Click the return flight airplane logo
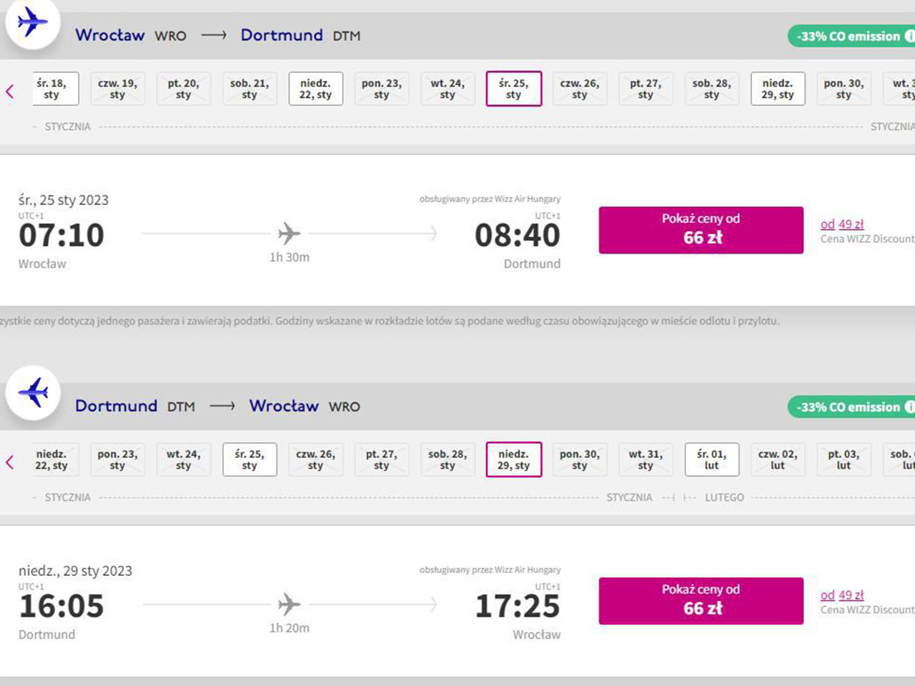 coord(33,392)
